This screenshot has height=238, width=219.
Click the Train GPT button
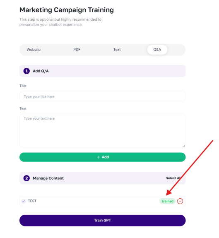102,220
